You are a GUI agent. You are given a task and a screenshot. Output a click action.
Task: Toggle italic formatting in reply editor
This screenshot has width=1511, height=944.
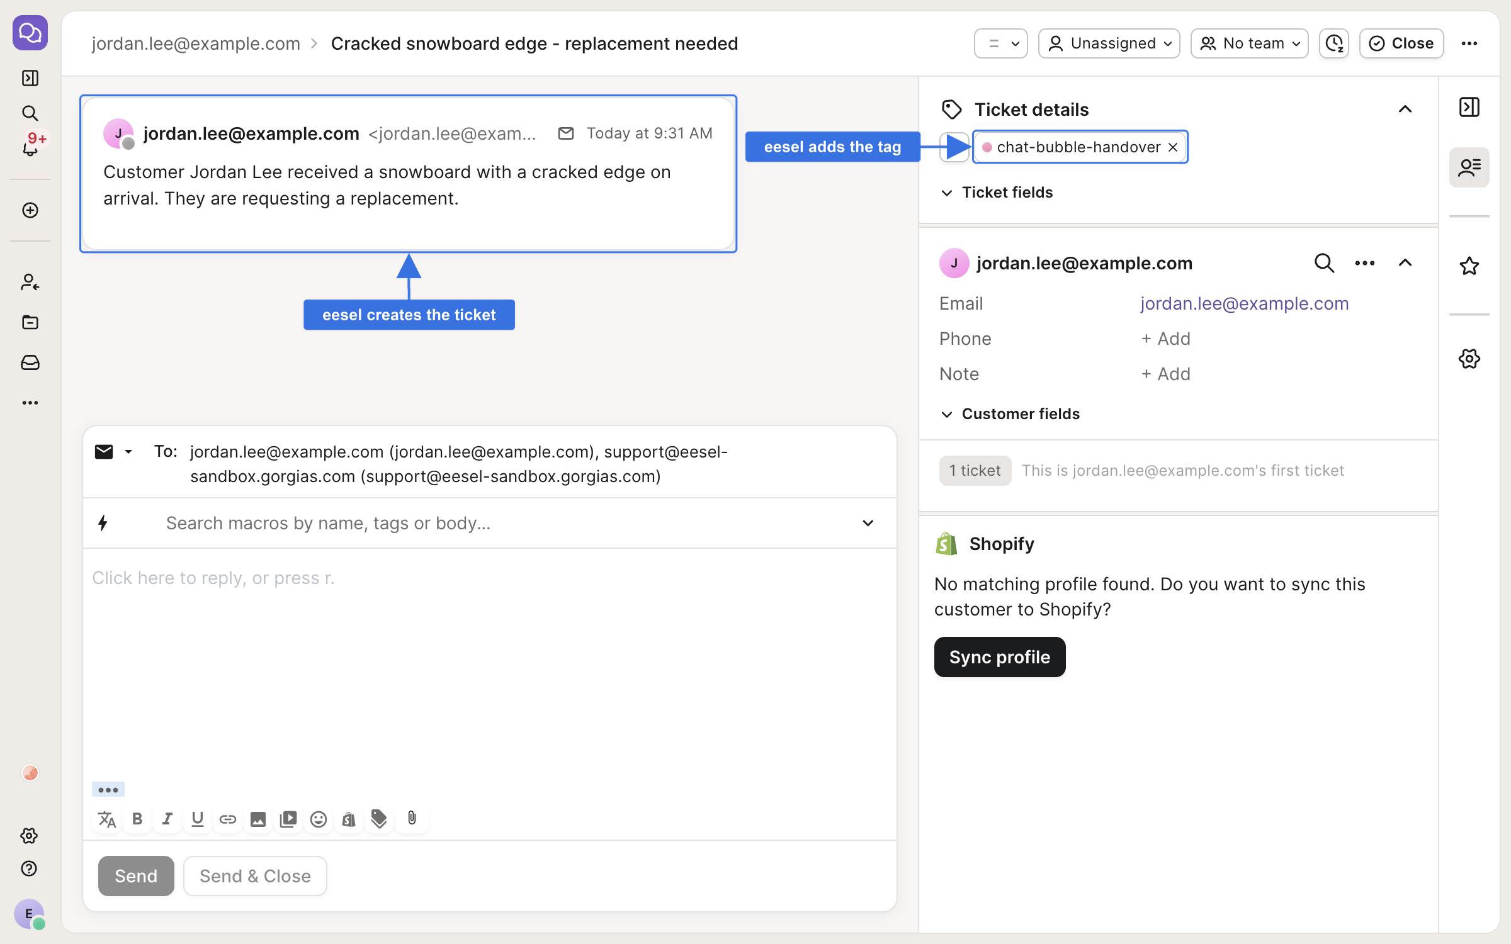167,819
